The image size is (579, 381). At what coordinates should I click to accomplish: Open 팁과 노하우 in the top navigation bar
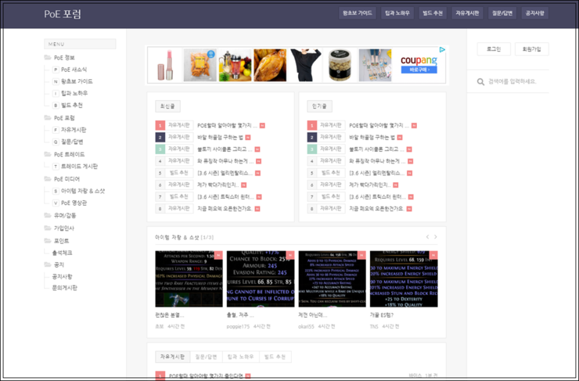397,13
